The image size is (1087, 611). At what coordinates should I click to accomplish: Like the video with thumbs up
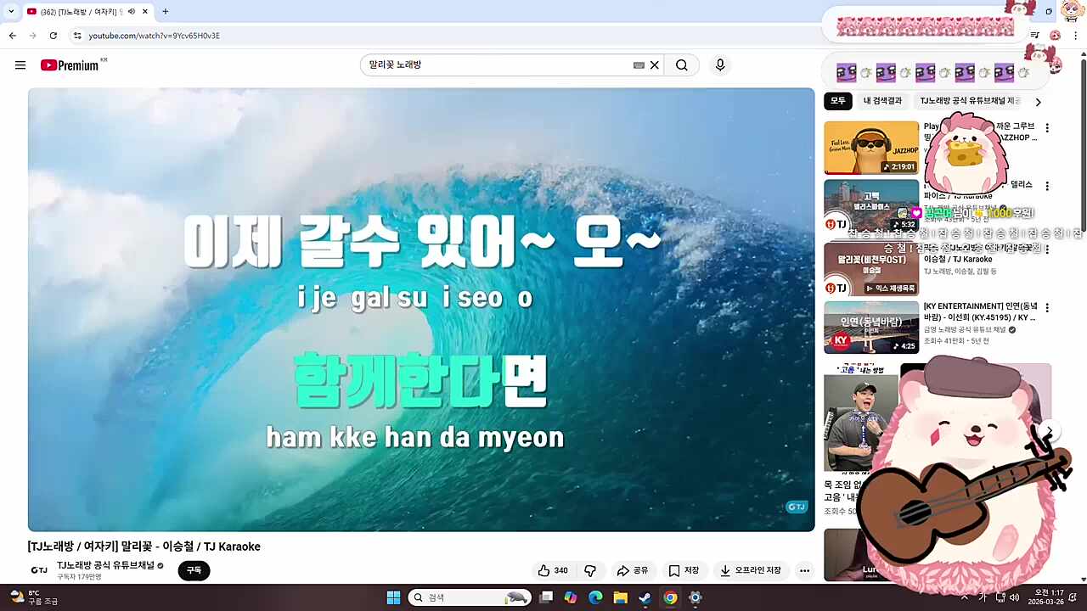click(x=553, y=570)
